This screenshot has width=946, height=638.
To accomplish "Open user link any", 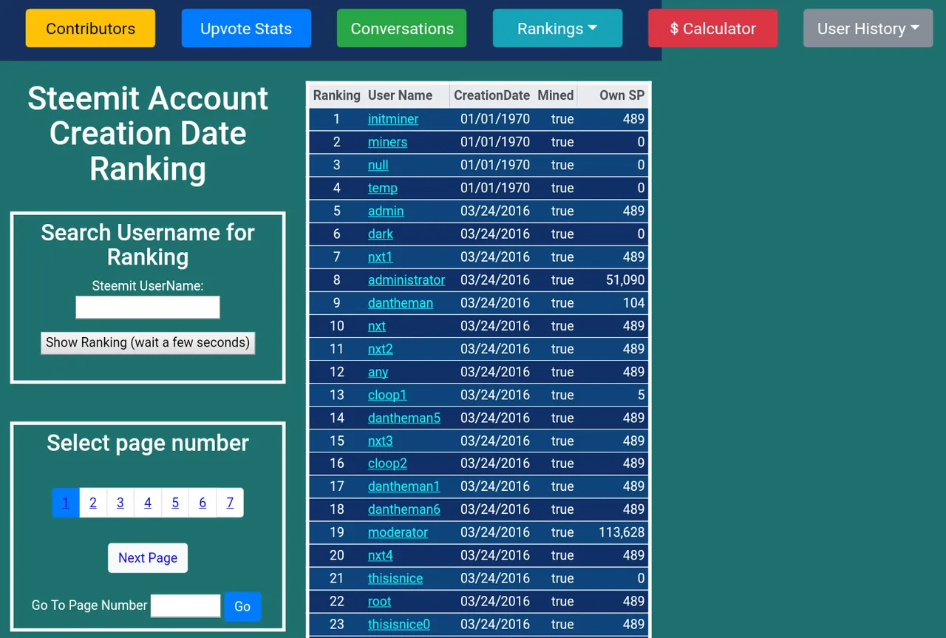I will pos(378,372).
